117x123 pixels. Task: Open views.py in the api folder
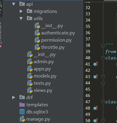(x=43, y=90)
